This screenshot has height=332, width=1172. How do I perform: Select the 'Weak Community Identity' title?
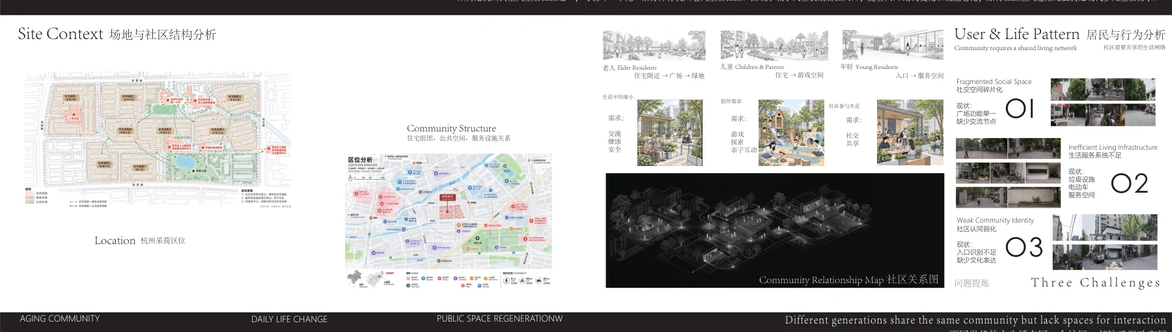pos(995,221)
